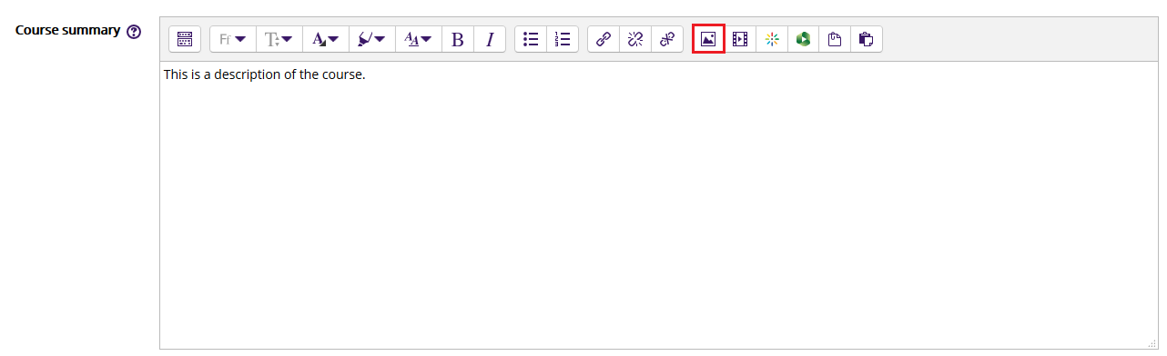
Task: Click the green hexagon plugin icon
Action: [804, 39]
